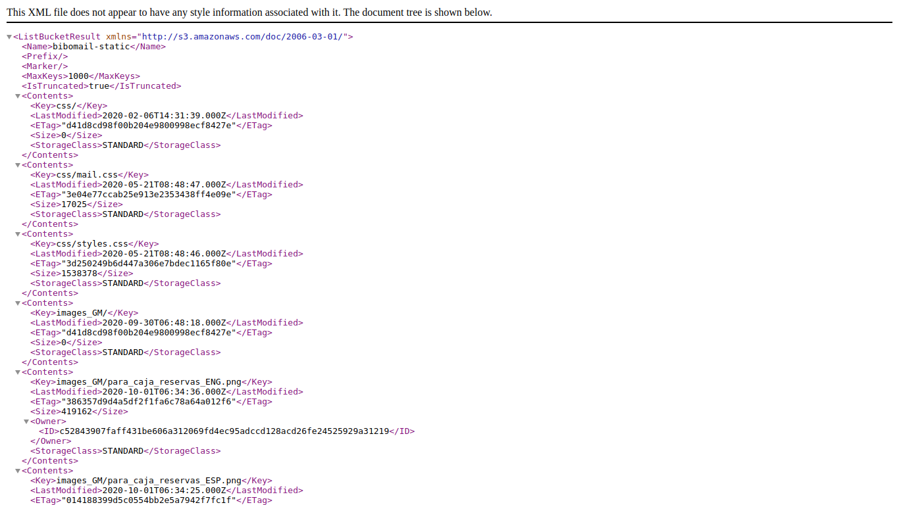Collapse the Contents node for css/mail.css

(18, 165)
